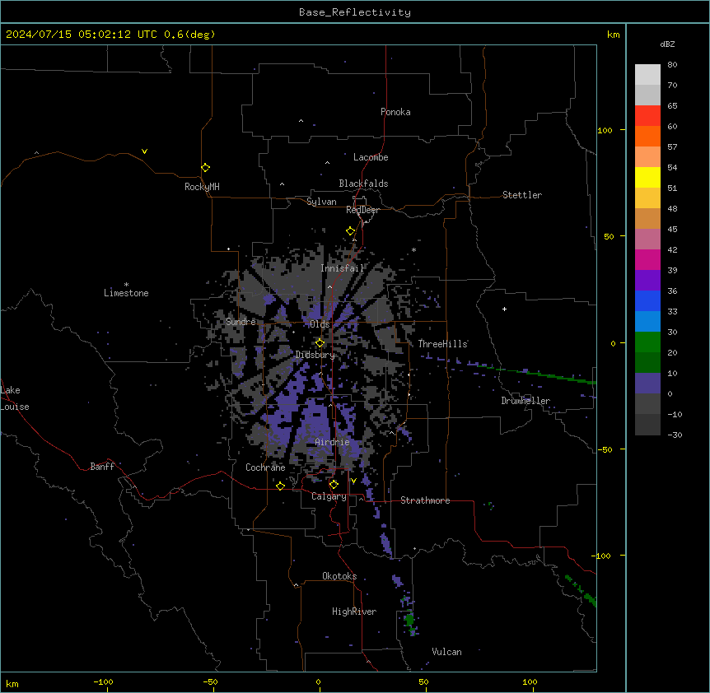Click the yellow diamond marker above Calgary
The image size is (710, 693).
[x=334, y=485]
